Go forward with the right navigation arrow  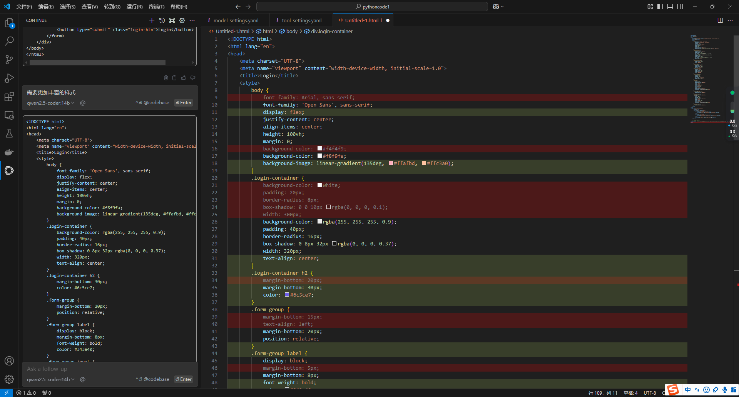click(x=248, y=7)
